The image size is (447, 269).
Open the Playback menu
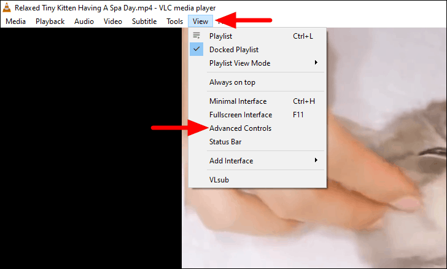point(50,21)
